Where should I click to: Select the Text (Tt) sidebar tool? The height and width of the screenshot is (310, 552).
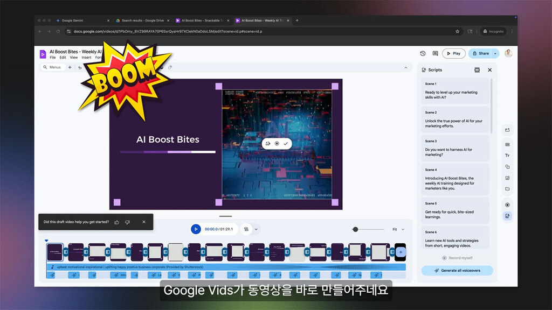pyautogui.click(x=507, y=156)
